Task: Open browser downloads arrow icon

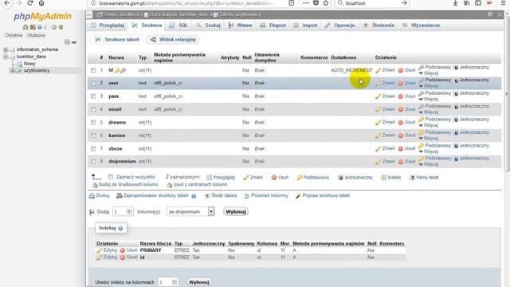Action: 455,3
